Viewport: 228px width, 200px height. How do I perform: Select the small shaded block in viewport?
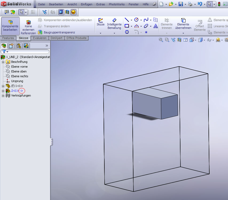[x=155, y=103]
